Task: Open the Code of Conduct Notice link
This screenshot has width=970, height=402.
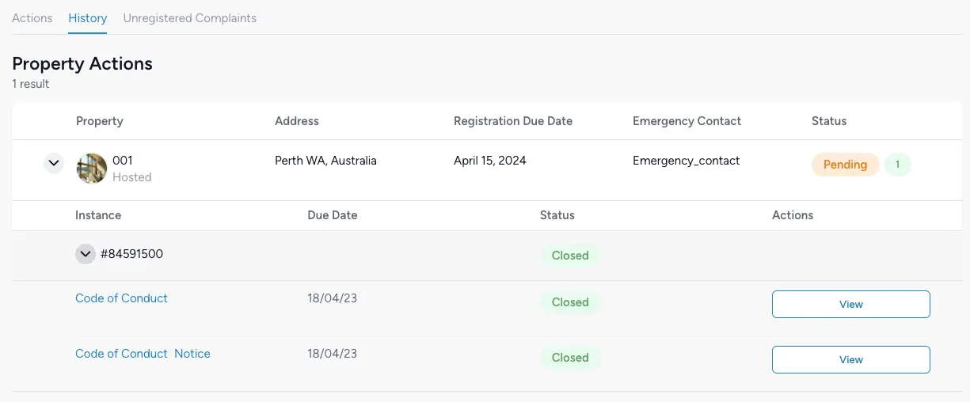Action: (143, 354)
